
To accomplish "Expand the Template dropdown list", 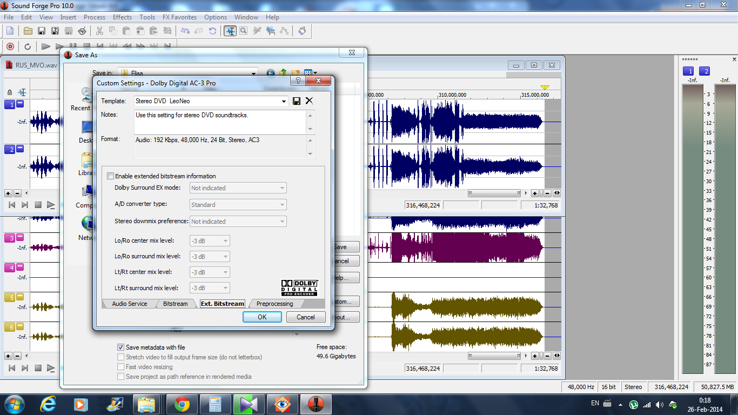I will (x=284, y=101).
